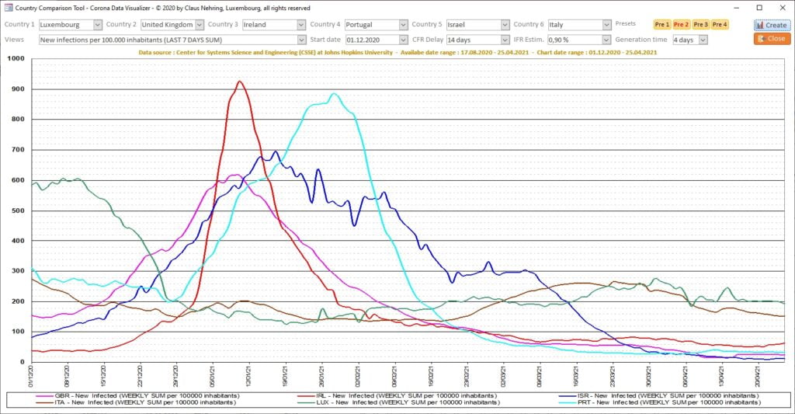This screenshot has width=795, height=414.
Task: Expand the Country 4 Portugal list
Action: (x=403, y=25)
